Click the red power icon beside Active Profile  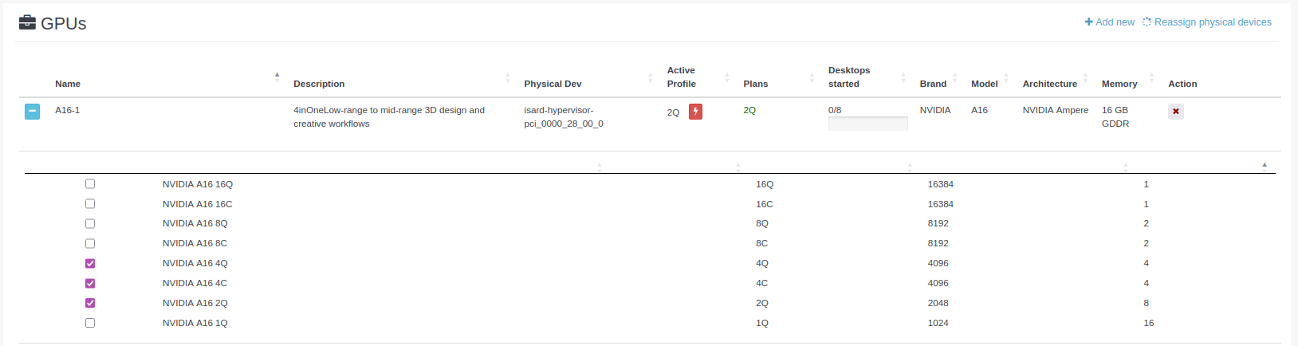point(695,112)
